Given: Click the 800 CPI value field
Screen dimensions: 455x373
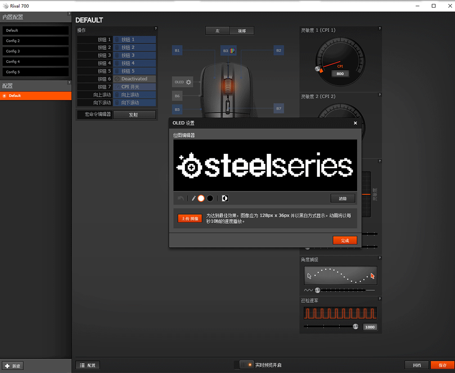Looking at the screenshot, I should point(340,74).
